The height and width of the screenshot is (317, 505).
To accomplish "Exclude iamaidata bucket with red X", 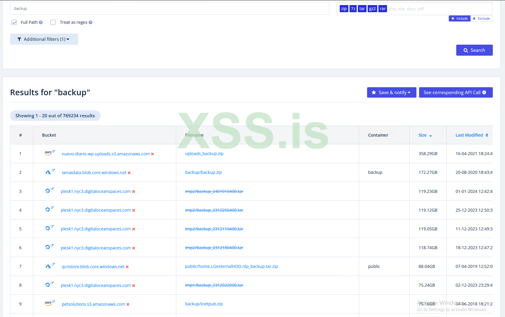I will tap(129, 173).
